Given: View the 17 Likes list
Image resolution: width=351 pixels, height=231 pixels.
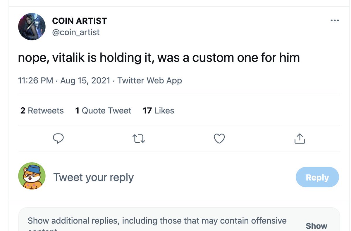Looking at the screenshot, I should pos(159,111).
